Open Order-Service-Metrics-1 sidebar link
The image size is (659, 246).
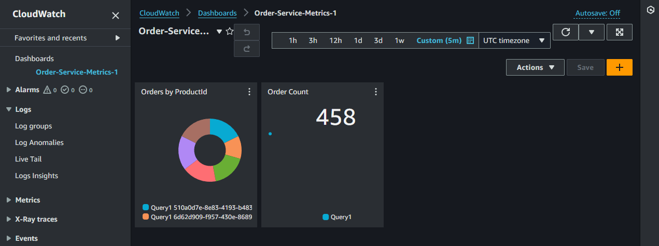click(77, 72)
